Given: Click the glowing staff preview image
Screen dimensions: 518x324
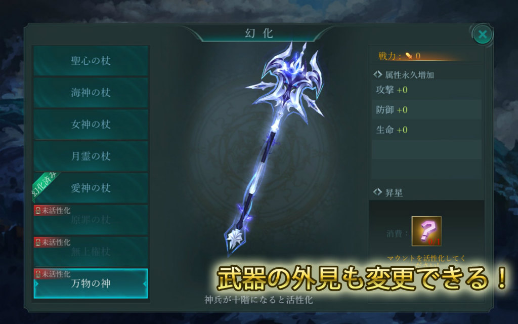Looking at the screenshot, I should click(x=274, y=149).
